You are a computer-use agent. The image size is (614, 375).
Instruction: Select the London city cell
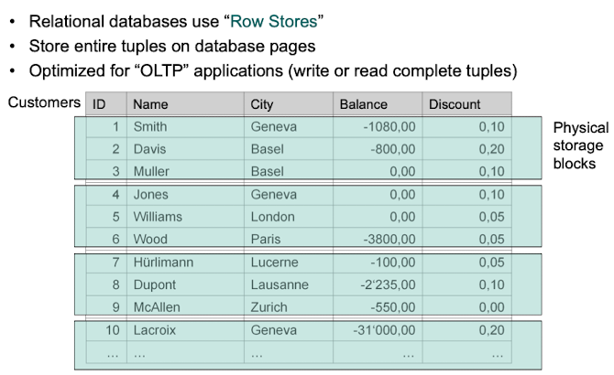[x=273, y=217]
